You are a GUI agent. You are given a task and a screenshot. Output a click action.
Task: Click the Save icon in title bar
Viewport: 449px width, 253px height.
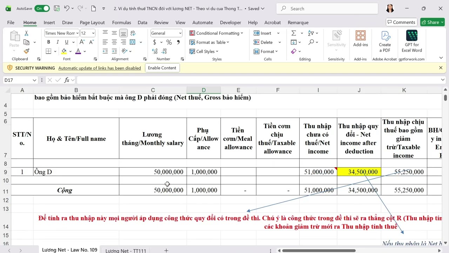(57, 8)
